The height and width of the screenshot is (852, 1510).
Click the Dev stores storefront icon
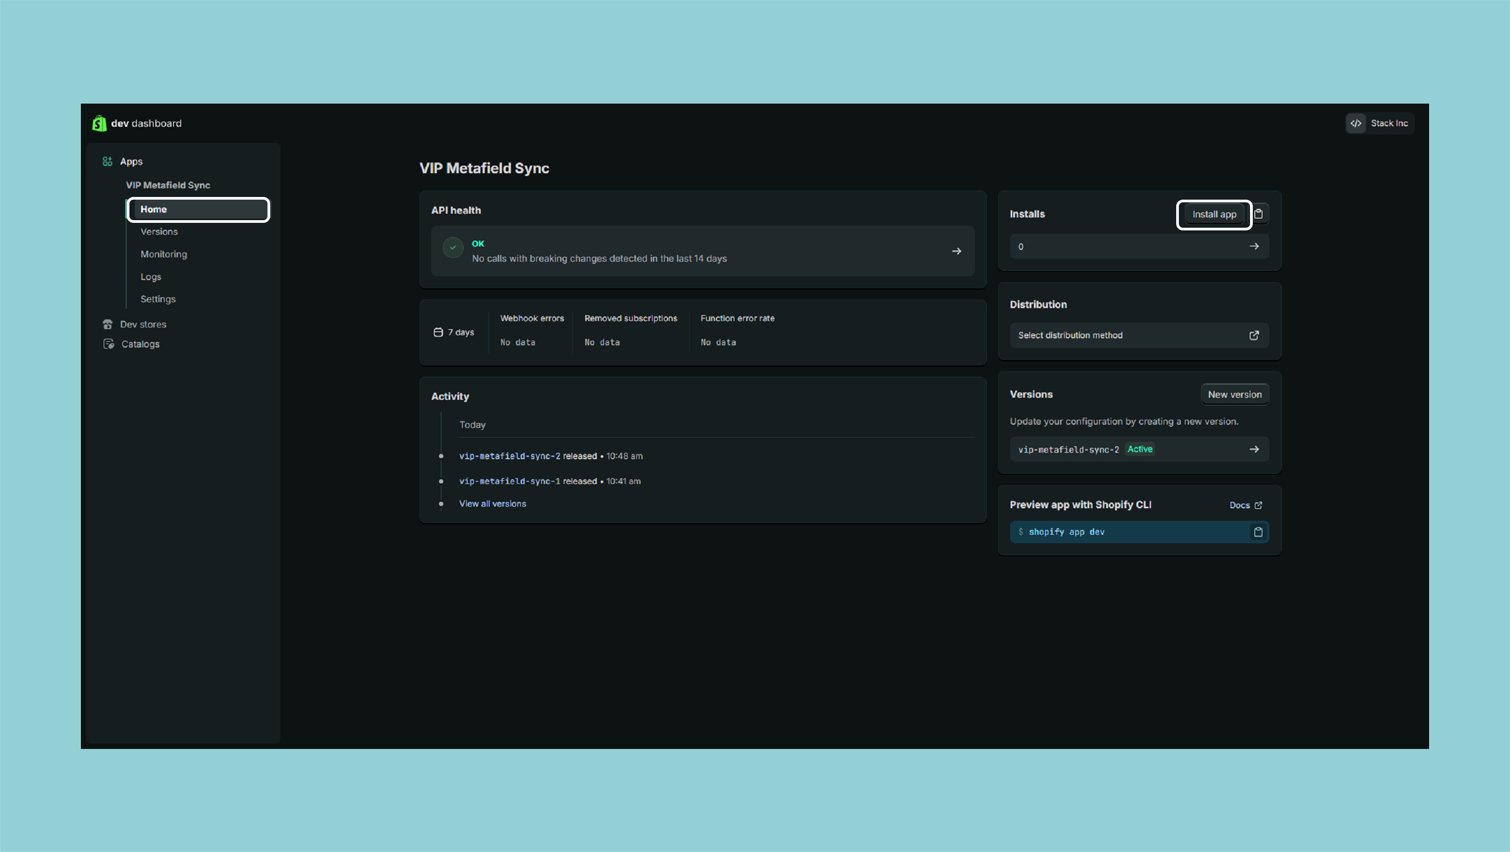[107, 324]
